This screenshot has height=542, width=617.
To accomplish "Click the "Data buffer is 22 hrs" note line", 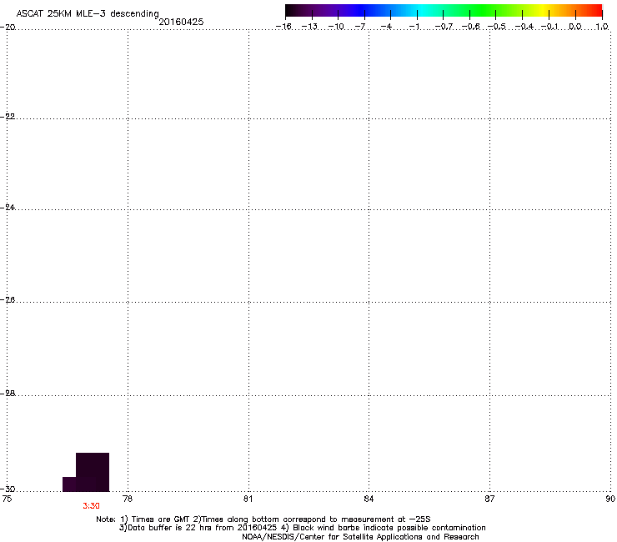I will click(x=302, y=528).
